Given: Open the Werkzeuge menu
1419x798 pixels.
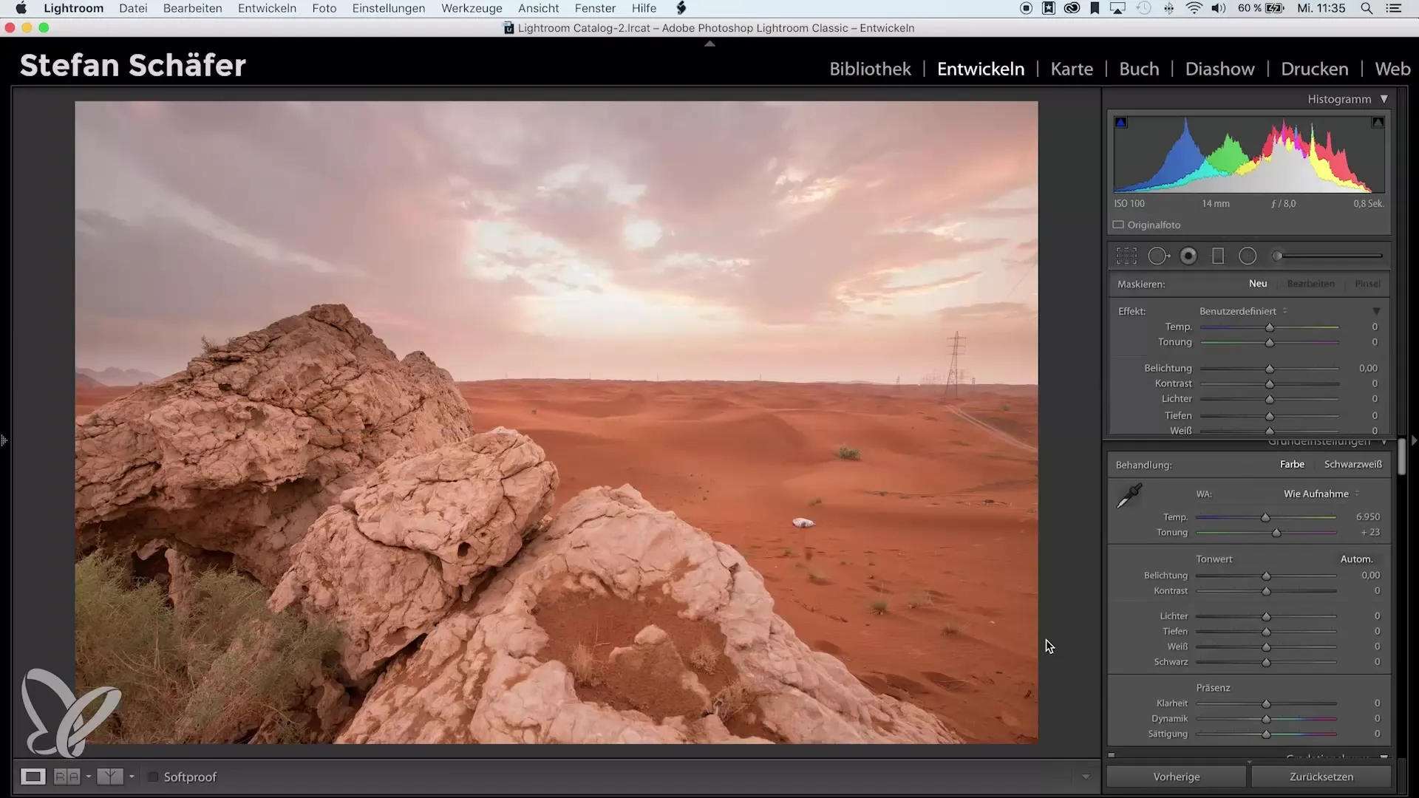Looking at the screenshot, I should (472, 8).
